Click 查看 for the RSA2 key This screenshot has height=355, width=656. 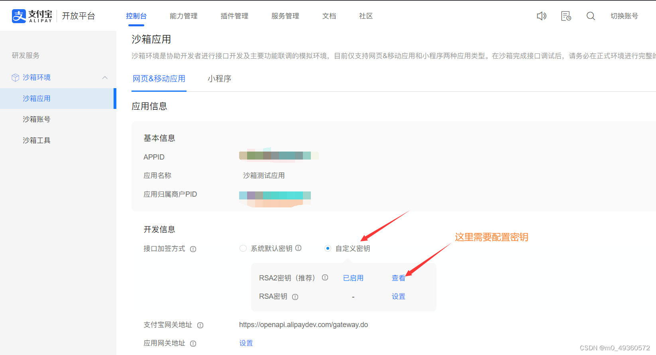399,278
